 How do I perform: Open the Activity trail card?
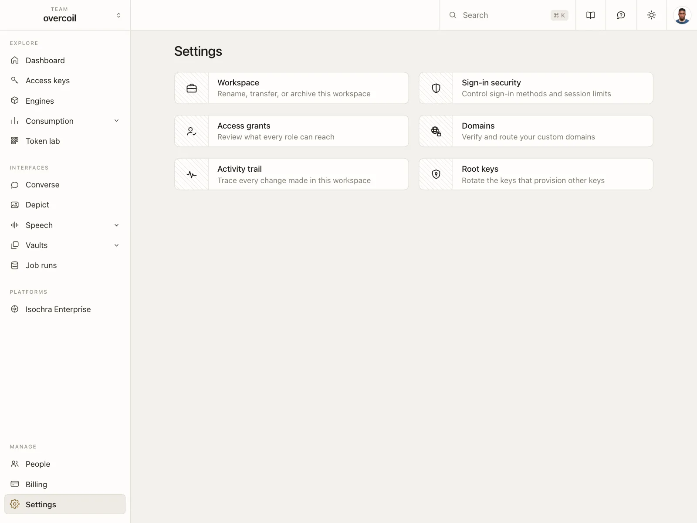291,174
